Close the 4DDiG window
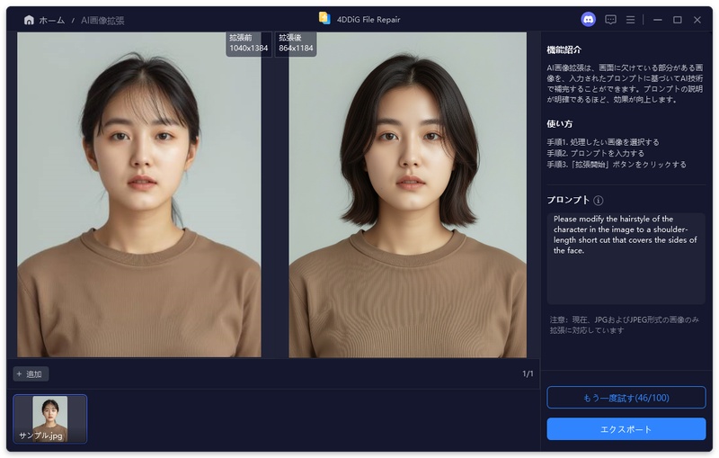The image size is (719, 458). click(x=697, y=20)
